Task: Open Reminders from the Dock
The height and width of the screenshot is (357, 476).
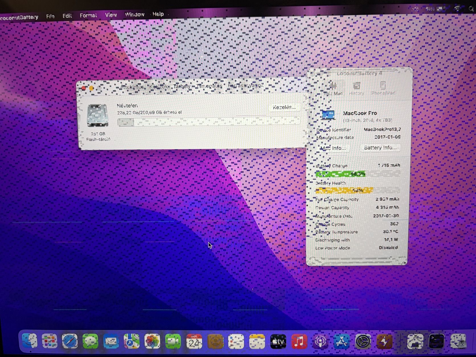Action: coord(236,341)
